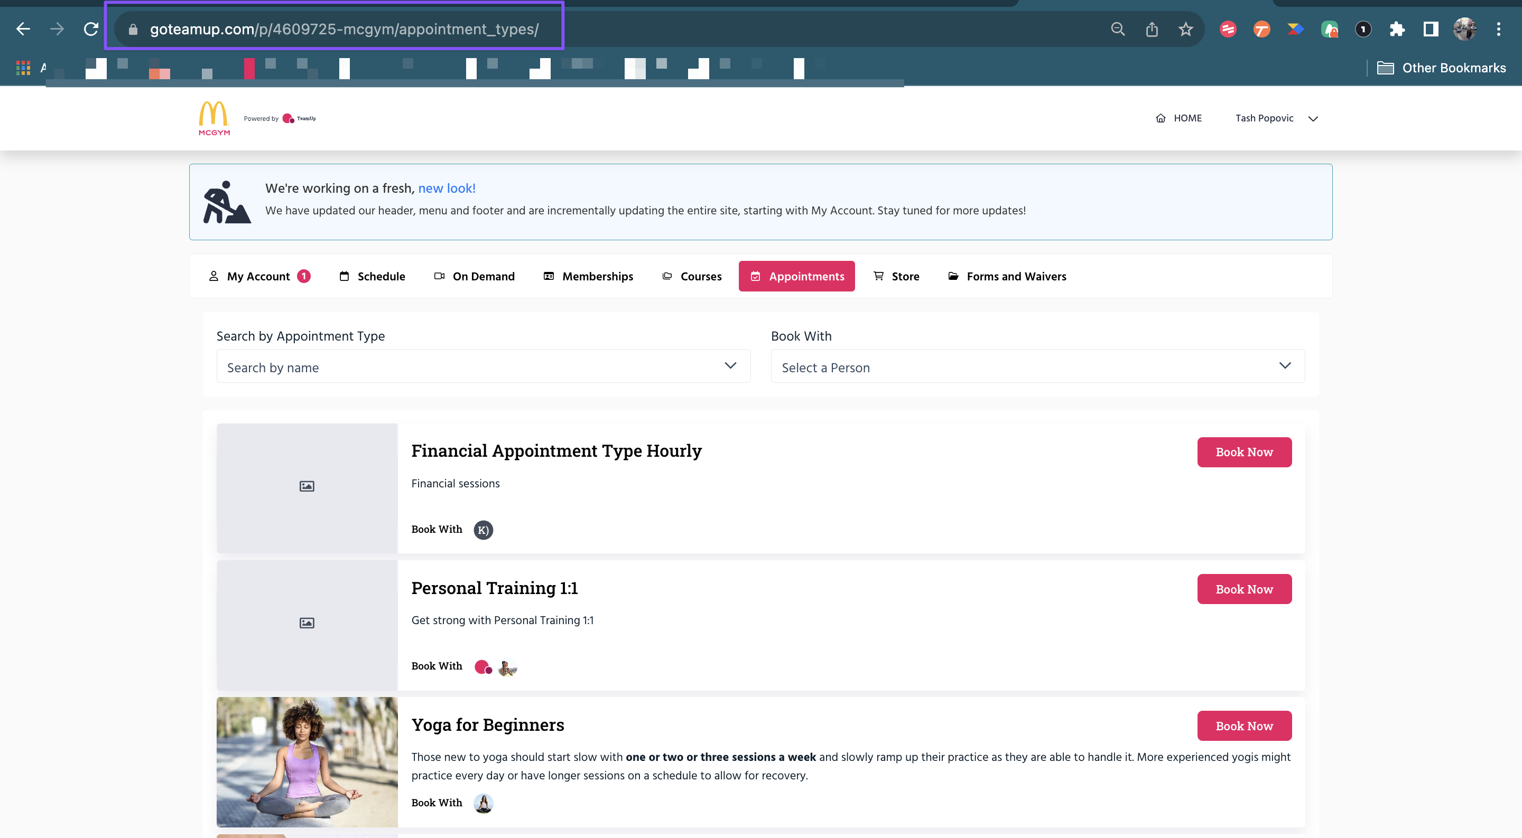
Task: Bookmark page with the star icon
Action: coord(1185,29)
